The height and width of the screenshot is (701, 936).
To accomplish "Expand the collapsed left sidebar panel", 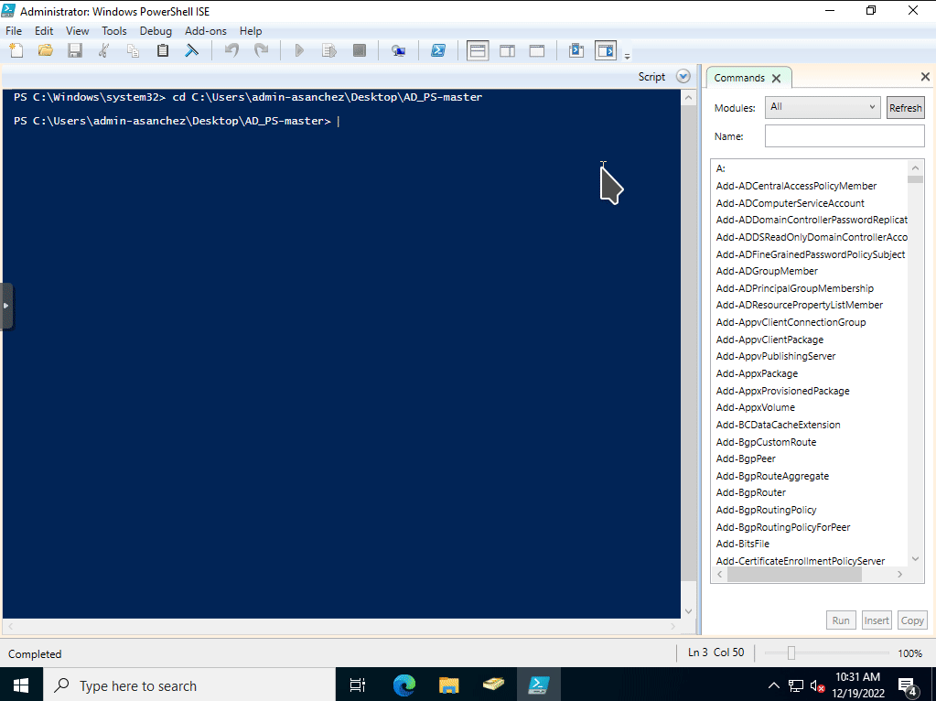I will click(x=8, y=306).
